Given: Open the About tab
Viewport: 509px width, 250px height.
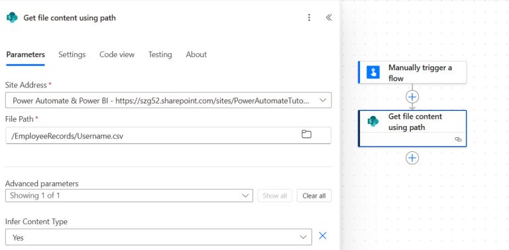Looking at the screenshot, I should (196, 54).
